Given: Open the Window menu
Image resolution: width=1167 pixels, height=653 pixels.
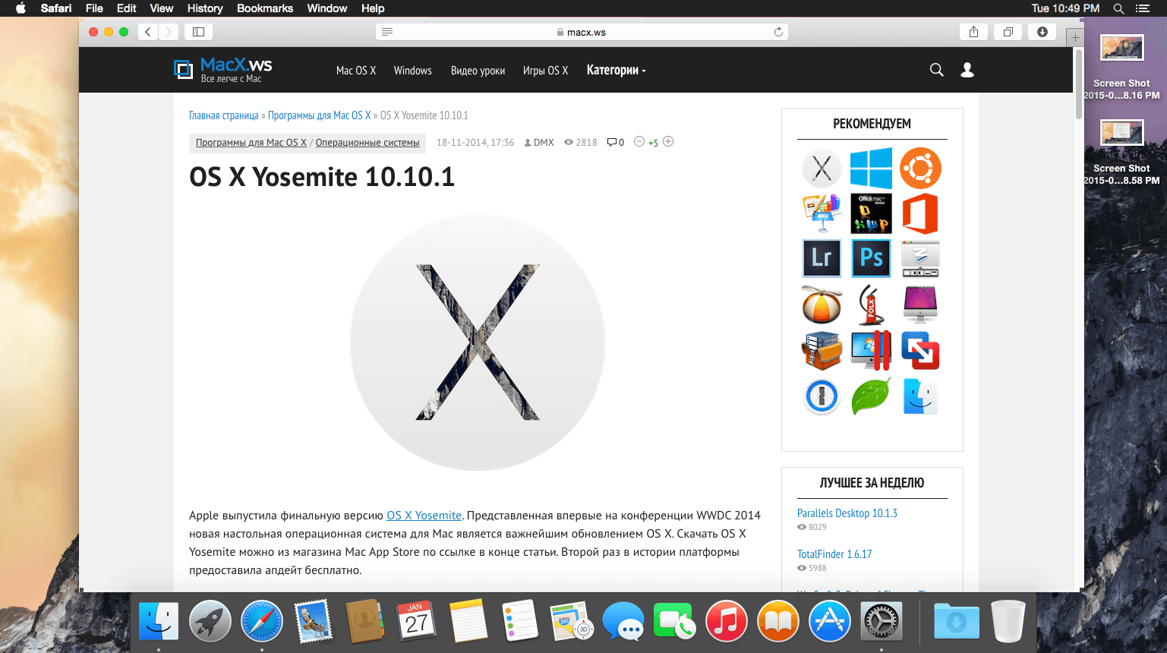Looking at the screenshot, I should click(x=327, y=8).
